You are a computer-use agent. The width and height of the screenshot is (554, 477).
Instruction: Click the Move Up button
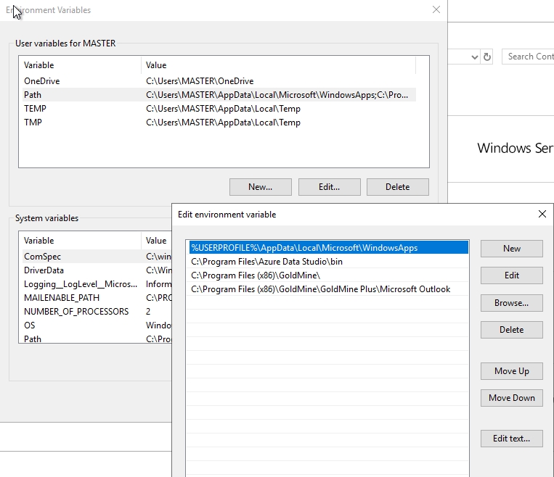point(511,371)
